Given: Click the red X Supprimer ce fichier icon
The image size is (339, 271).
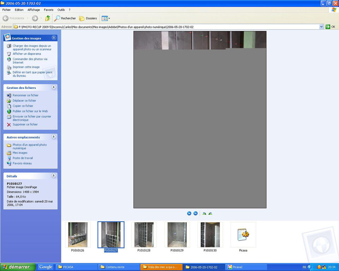Looking at the screenshot, I should coord(9,125).
